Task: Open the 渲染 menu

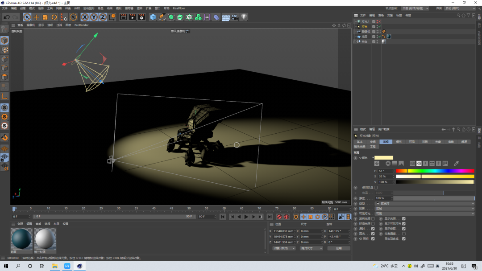Action: (x=139, y=8)
